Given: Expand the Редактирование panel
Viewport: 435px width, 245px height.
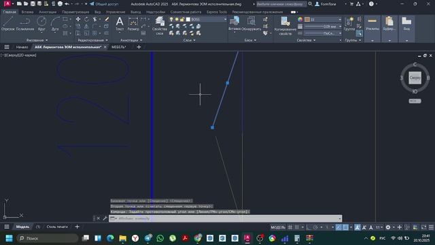Looking at the screenshot, I should pos(92,40).
